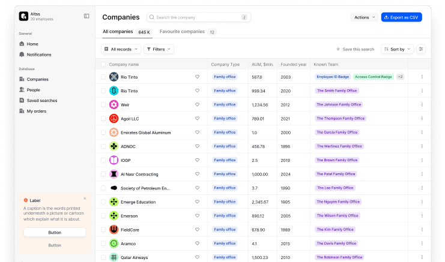Collapse the sidebar with the panel icon
This screenshot has width=445, height=262.
point(86,16)
